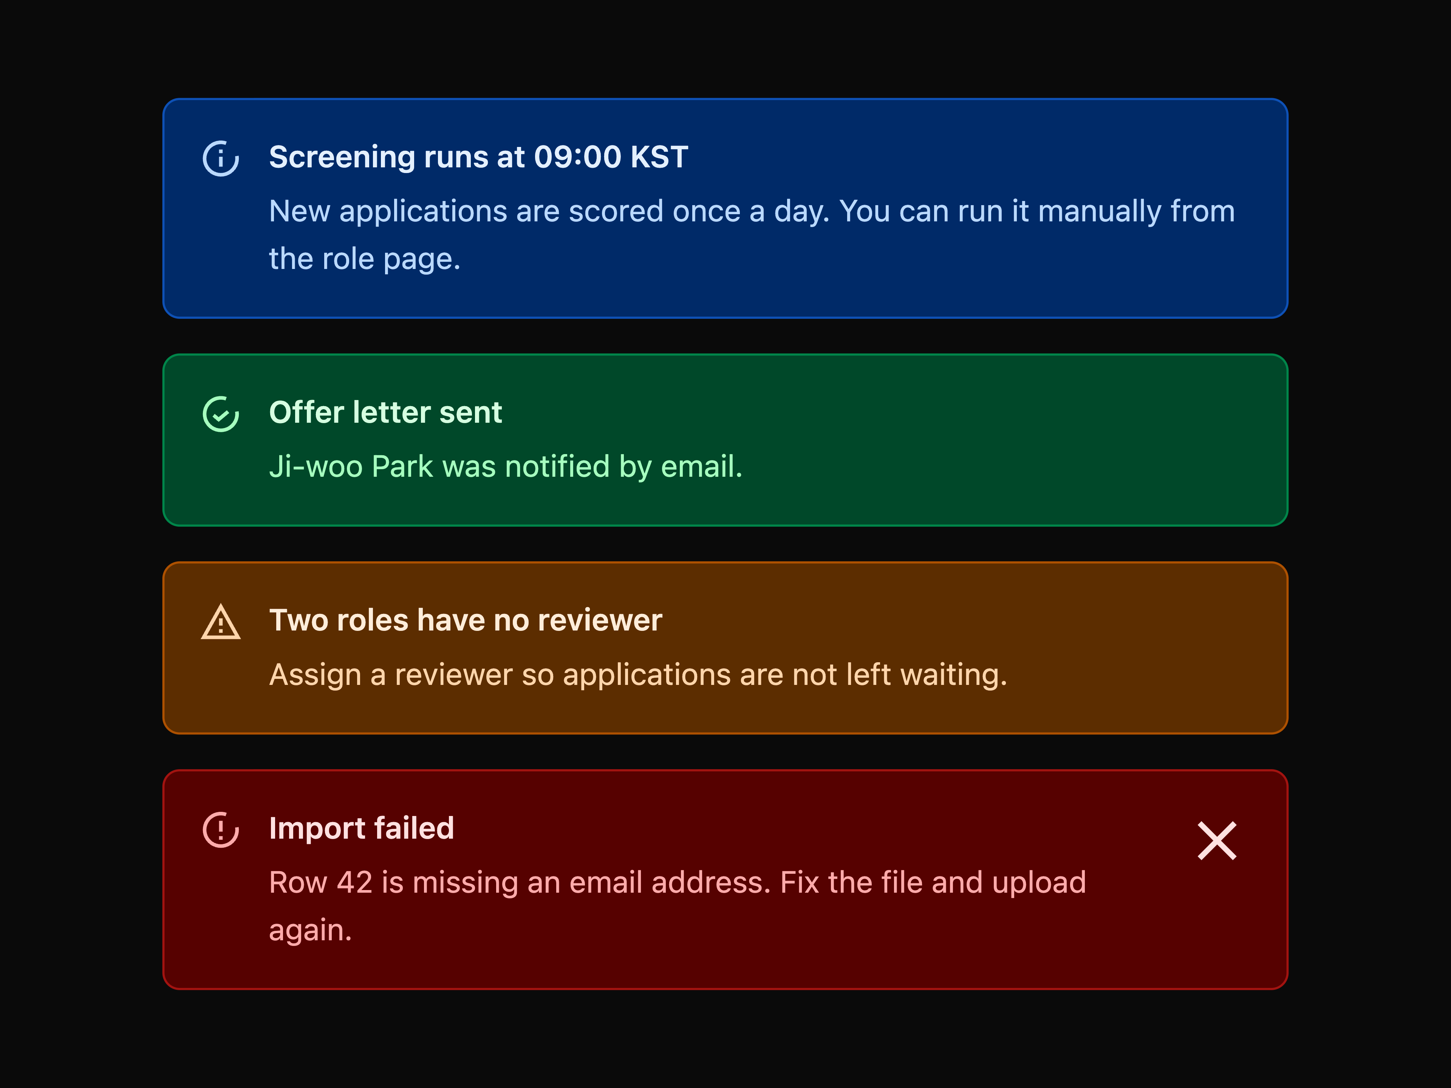The height and width of the screenshot is (1088, 1451).
Task: Click the 'Two roles have no reviewer' heading
Action: pyautogui.click(x=465, y=620)
